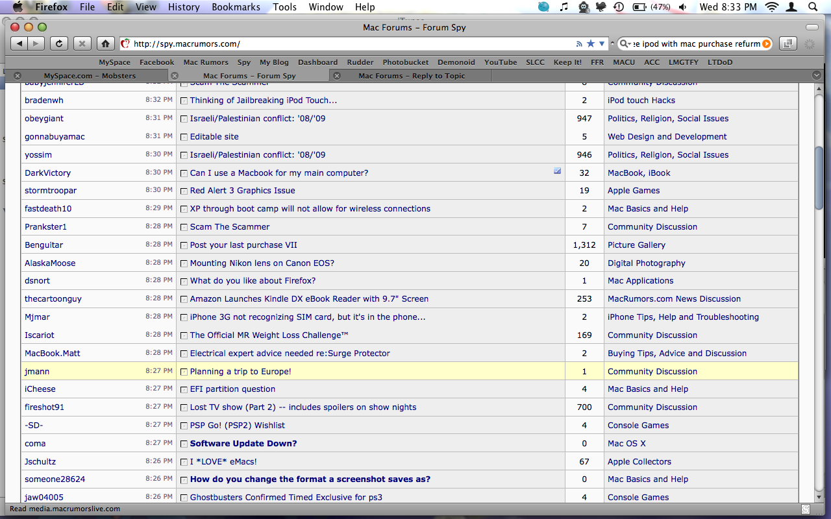
Task: Click the 8:27 PM time in jmann row
Action: pos(158,371)
